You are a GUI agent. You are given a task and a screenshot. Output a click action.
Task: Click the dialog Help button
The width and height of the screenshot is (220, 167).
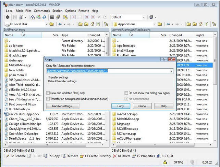pyautogui.click(x=164, y=106)
